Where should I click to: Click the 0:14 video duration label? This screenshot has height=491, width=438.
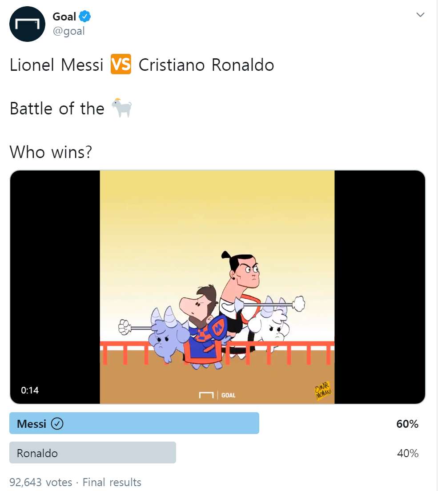click(x=30, y=390)
